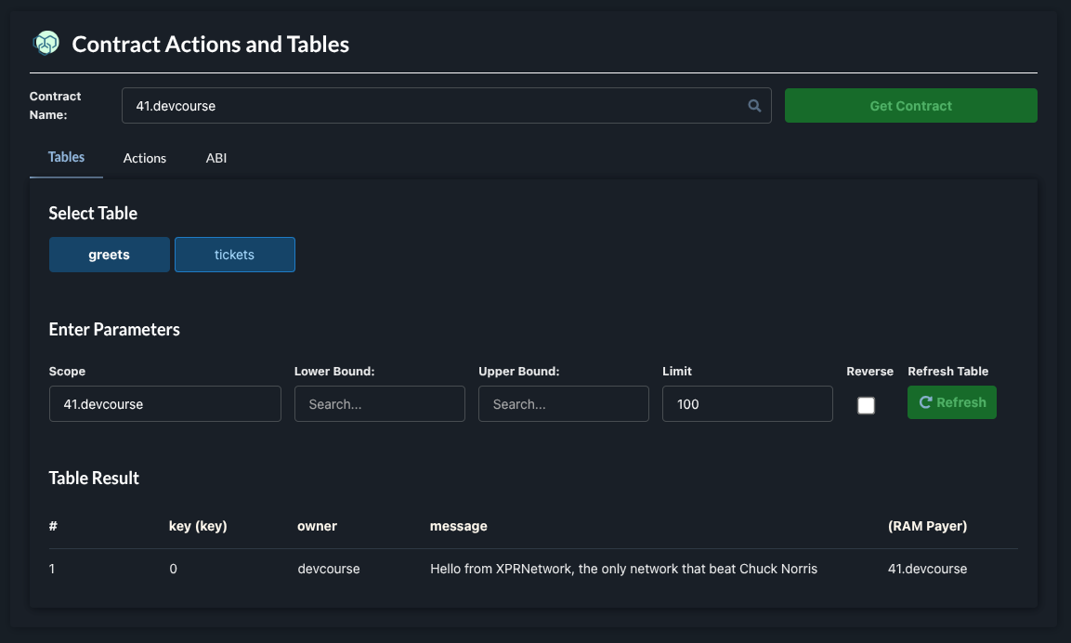
Task: Click the key (key) column header
Action: pos(198,526)
